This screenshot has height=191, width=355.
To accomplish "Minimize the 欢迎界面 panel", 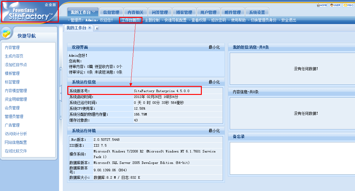I will [x=214, y=47].
